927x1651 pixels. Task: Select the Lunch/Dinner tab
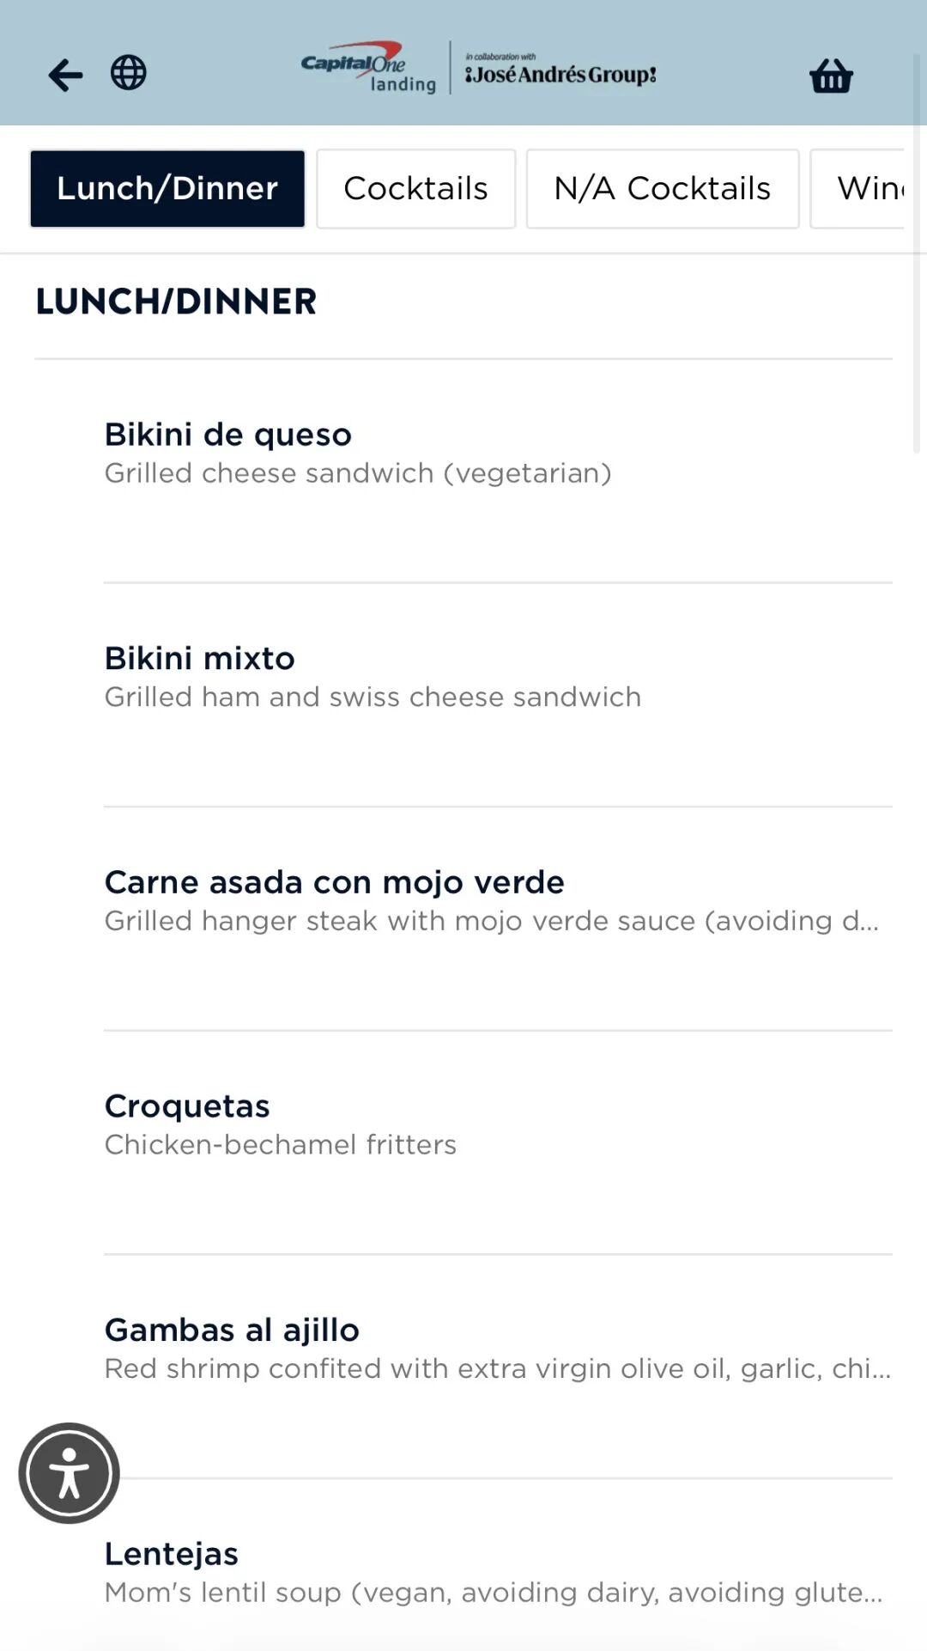click(x=167, y=189)
